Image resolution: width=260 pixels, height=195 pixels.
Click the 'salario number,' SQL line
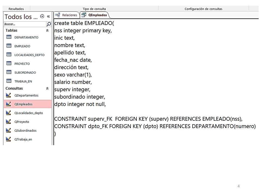pyautogui.click(x=73, y=82)
